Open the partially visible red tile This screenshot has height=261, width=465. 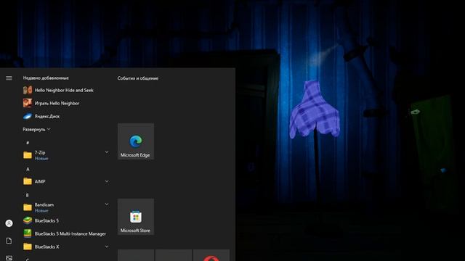coord(211,255)
